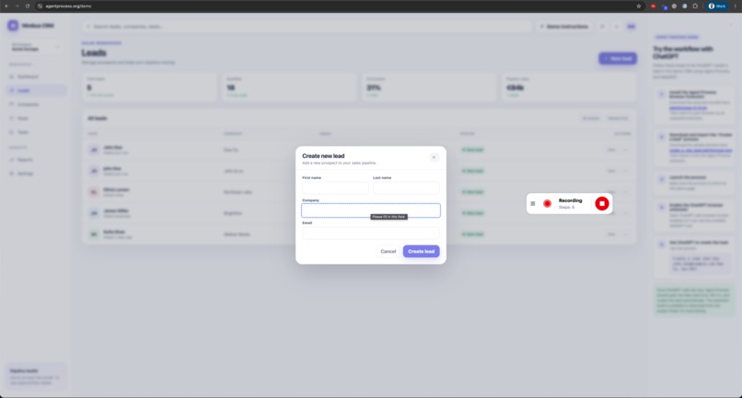
Task: Select Leads in the sidebar
Action: pos(37,90)
